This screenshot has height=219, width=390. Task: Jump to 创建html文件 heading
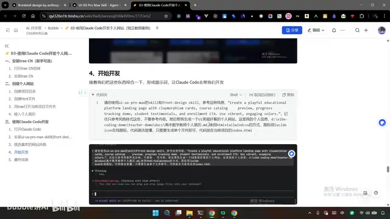pos(22,99)
